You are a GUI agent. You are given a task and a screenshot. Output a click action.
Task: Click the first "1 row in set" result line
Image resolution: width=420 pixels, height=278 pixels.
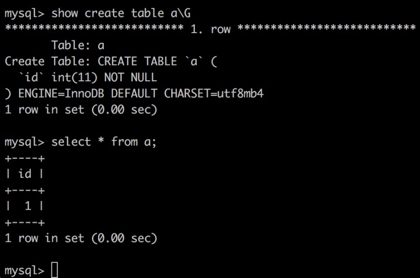[81, 110]
